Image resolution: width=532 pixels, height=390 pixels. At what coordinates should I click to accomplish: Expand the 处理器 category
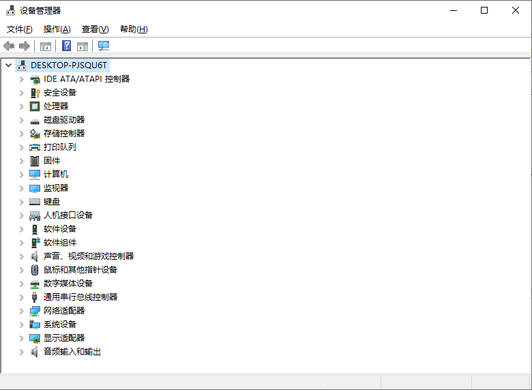21,106
